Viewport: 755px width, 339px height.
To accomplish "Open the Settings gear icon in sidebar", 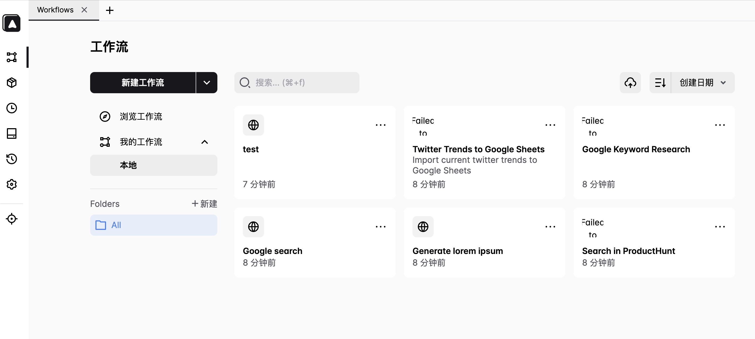I will 12,184.
